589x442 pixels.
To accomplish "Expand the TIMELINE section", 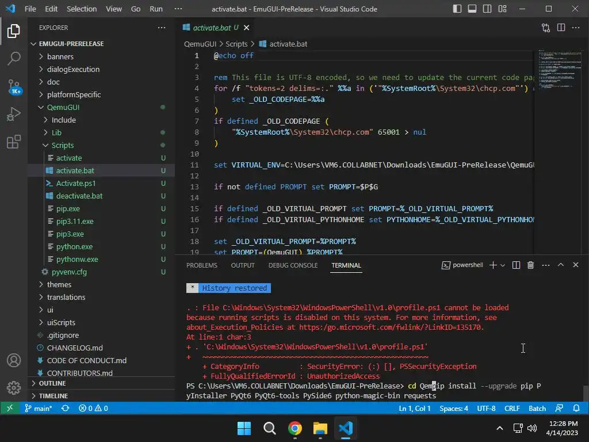I will tap(101, 396).
